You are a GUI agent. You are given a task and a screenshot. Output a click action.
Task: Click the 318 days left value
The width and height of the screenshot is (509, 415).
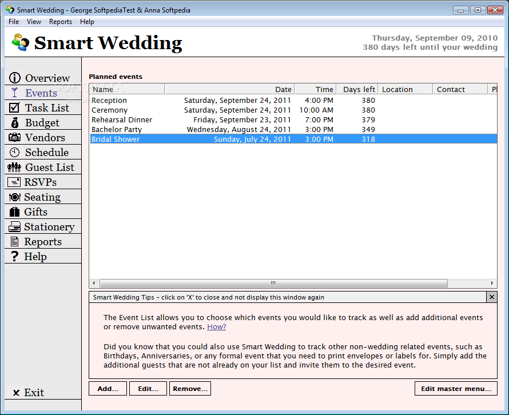click(x=368, y=139)
